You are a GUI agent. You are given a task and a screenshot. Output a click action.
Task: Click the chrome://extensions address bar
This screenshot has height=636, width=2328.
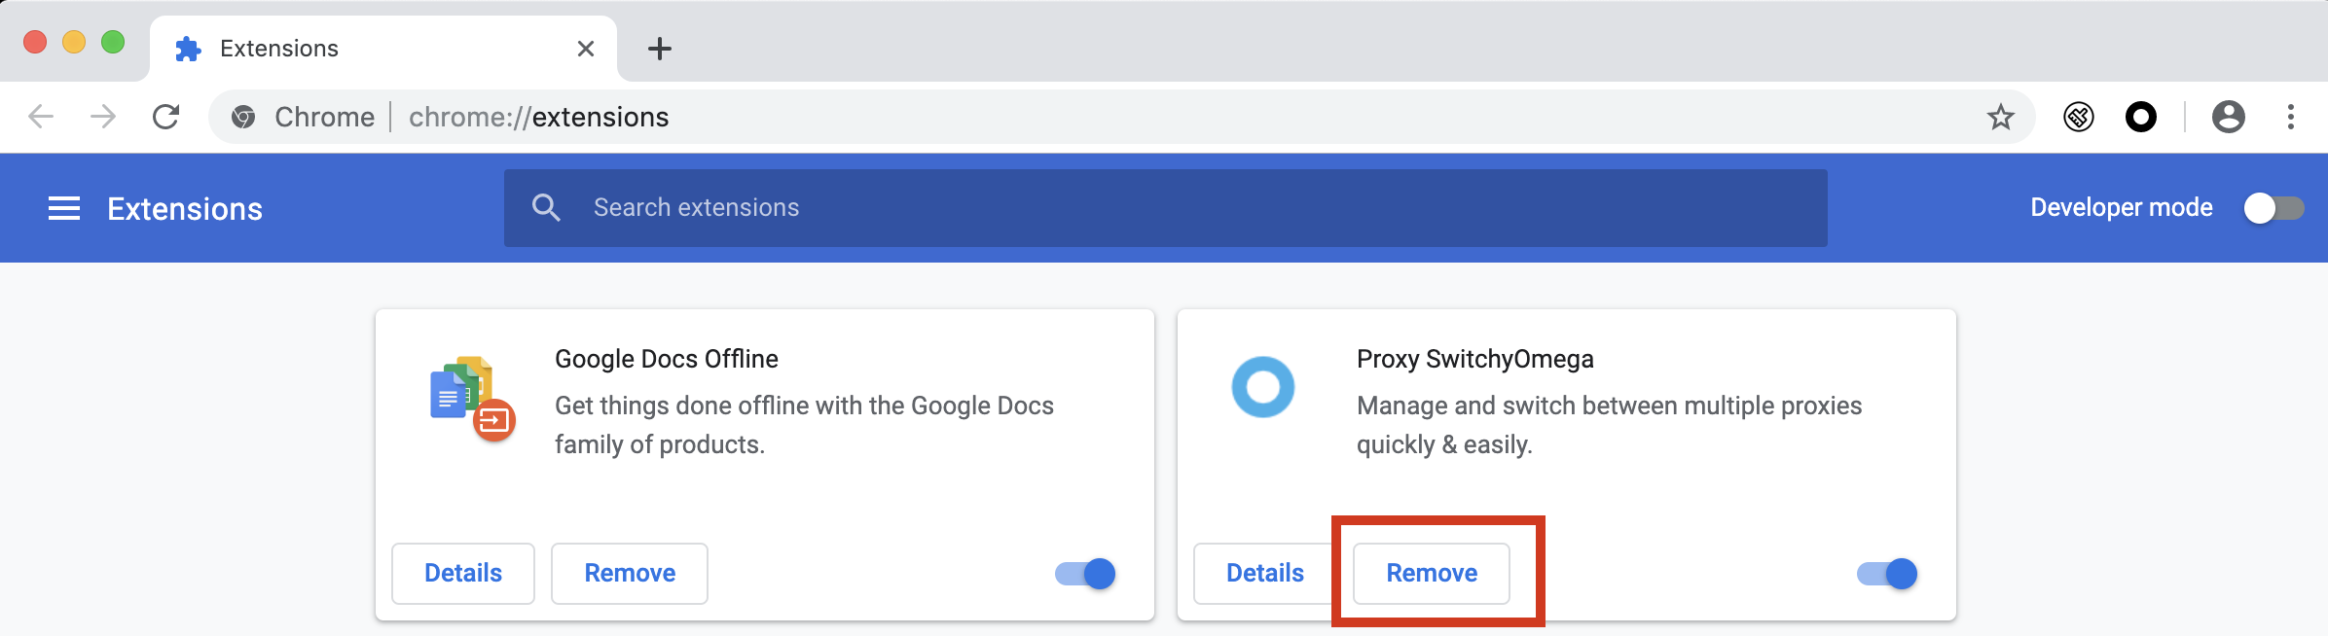pos(1119,117)
